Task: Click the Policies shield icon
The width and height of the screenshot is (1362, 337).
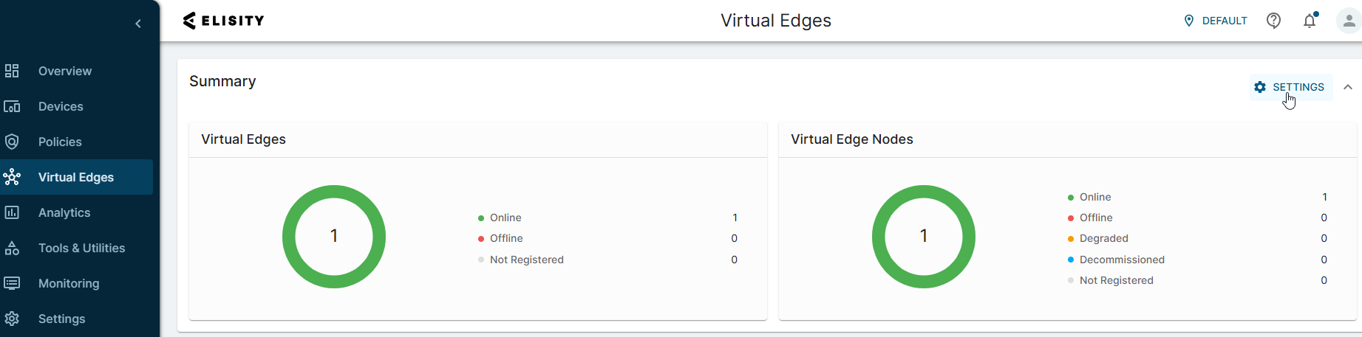Action: (12, 142)
